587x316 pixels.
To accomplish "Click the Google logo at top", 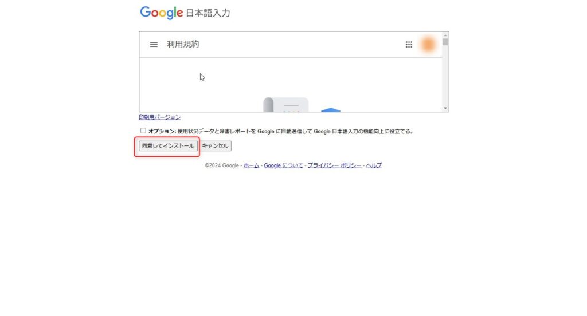I will [x=161, y=13].
